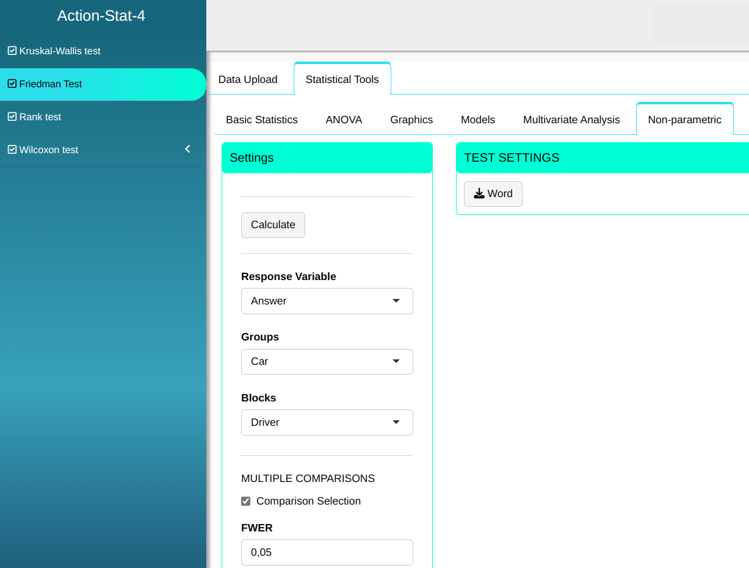Click the FWER input field
This screenshot has width=749, height=568.
(327, 553)
